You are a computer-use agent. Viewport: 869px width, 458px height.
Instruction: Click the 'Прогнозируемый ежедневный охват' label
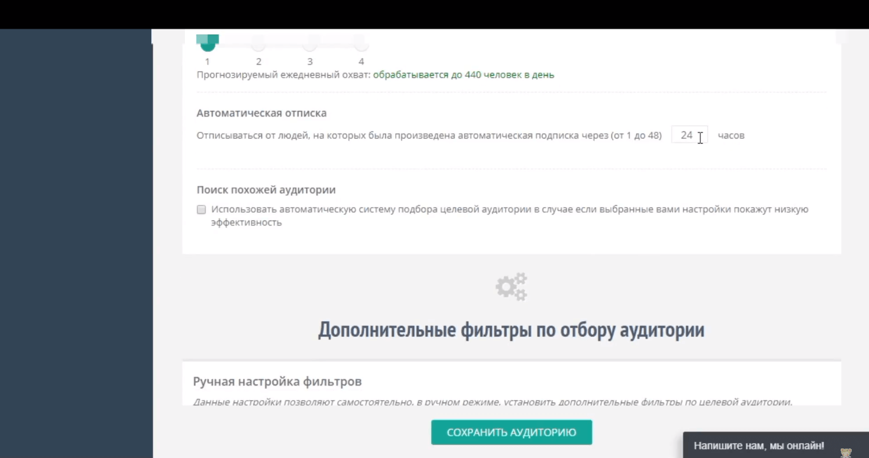(x=283, y=75)
